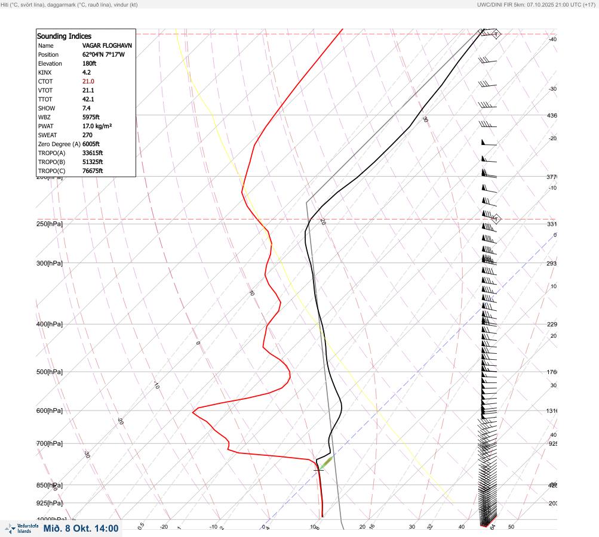The width and height of the screenshot is (599, 537).
Task: Click the 'Name' row label
Action: click(46, 45)
